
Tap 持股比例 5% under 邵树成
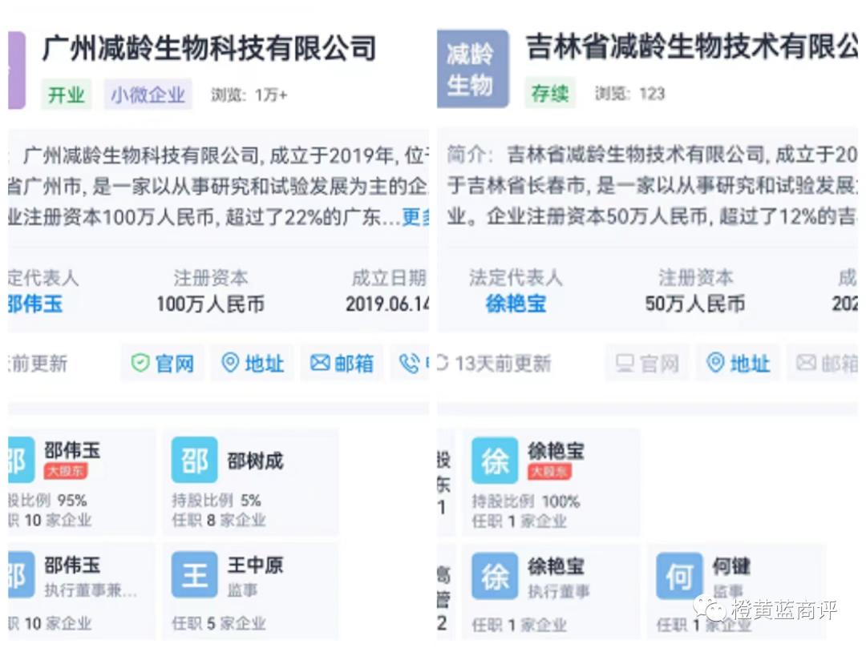click(216, 500)
